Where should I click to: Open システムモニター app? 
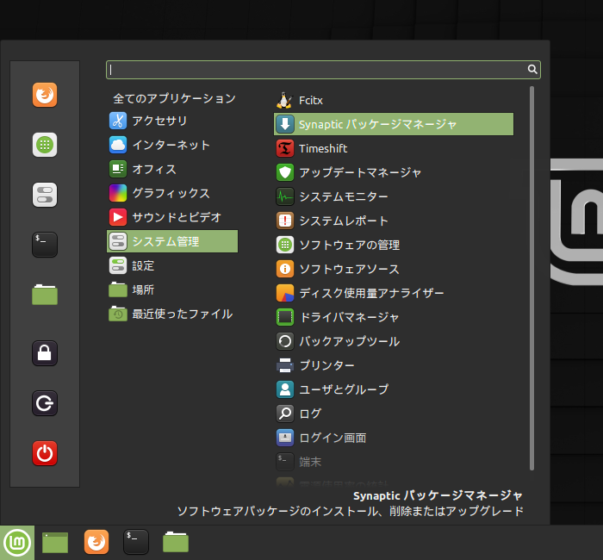coord(394,196)
